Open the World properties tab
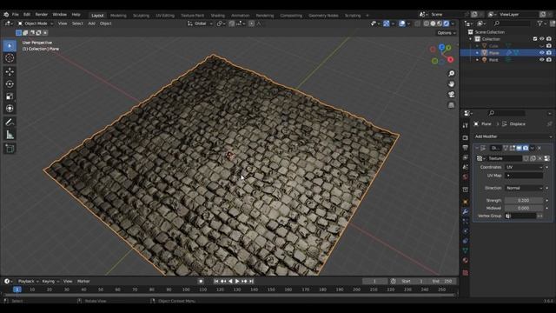The width and height of the screenshot is (556, 313). coord(466,176)
